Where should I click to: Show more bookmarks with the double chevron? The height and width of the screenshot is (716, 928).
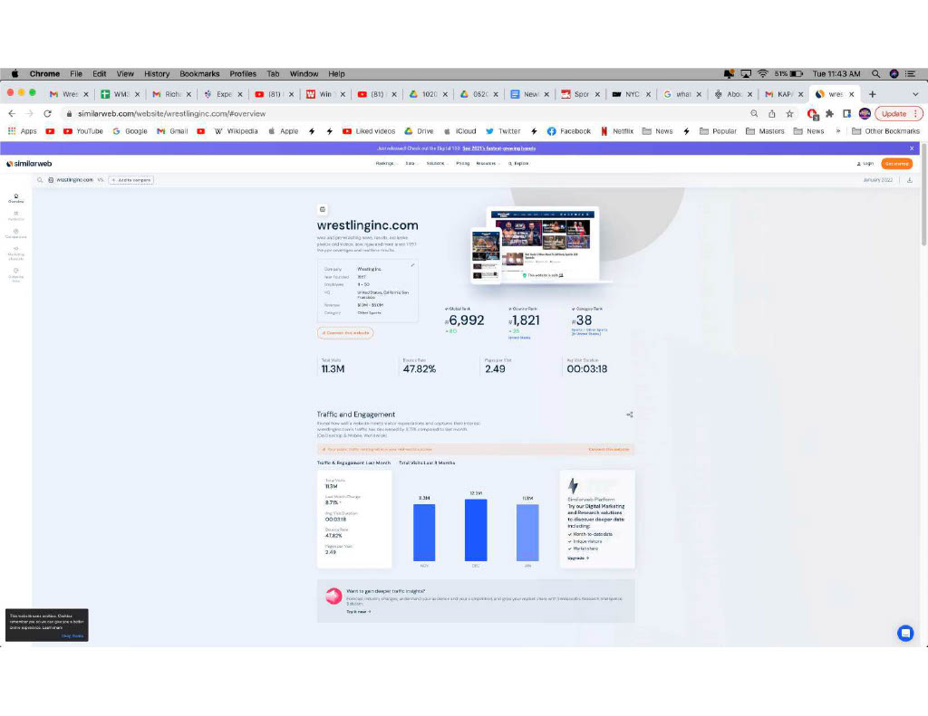[838, 131]
